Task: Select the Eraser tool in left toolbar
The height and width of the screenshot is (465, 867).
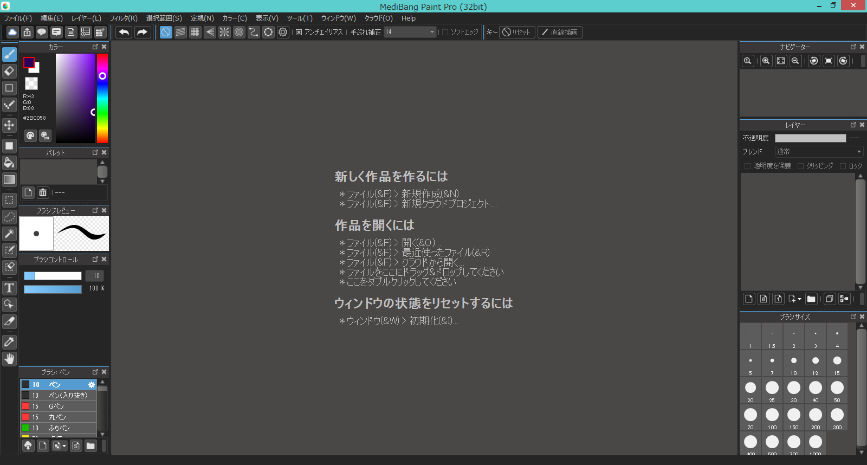Action: (x=9, y=71)
